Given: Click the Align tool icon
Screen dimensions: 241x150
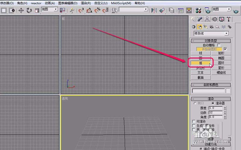Looking at the screenshot, I should pyautogui.click(x=162, y=11).
